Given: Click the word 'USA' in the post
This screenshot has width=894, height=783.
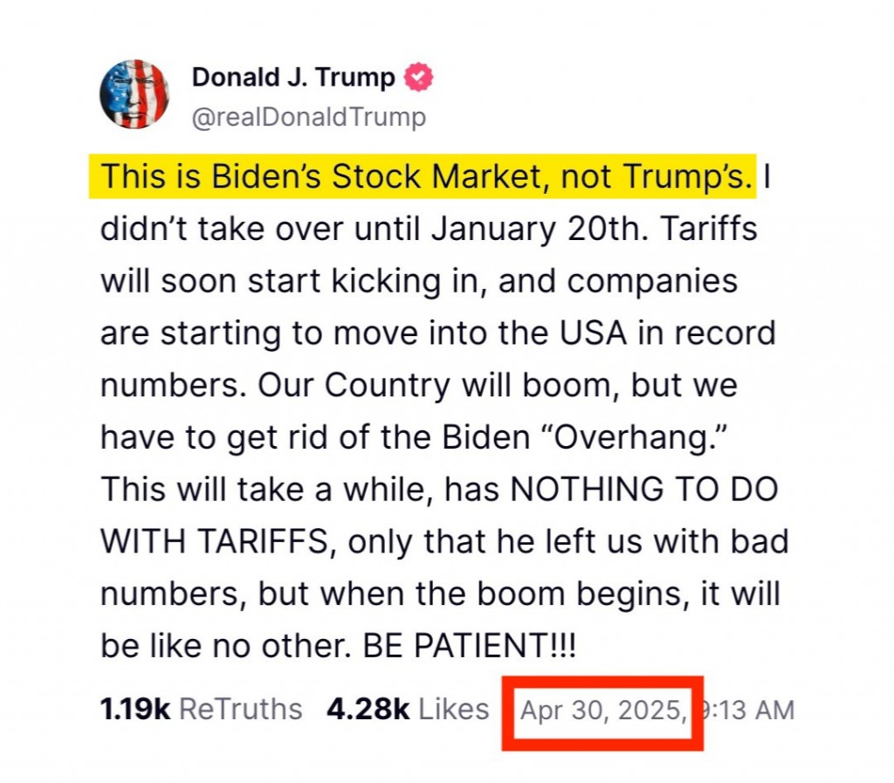Looking at the screenshot, I should [593, 333].
